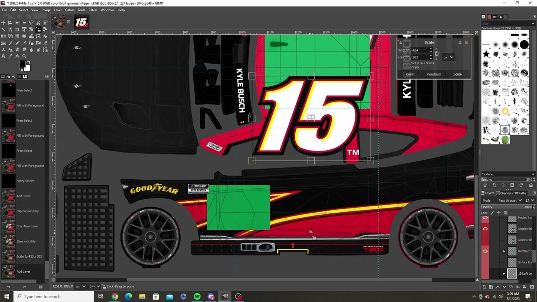Switch to the Paths tab
The height and width of the screenshot is (302, 537).
(x=521, y=193)
